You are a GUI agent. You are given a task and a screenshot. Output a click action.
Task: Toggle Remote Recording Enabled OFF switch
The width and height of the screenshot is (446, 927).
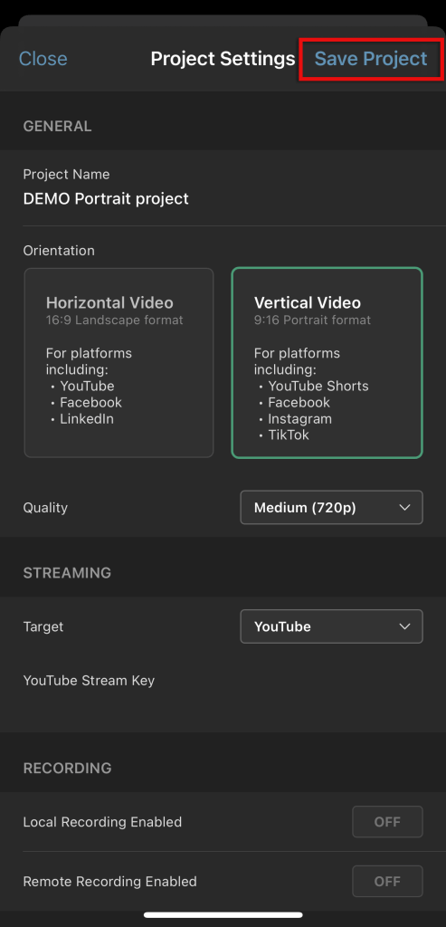(x=387, y=882)
